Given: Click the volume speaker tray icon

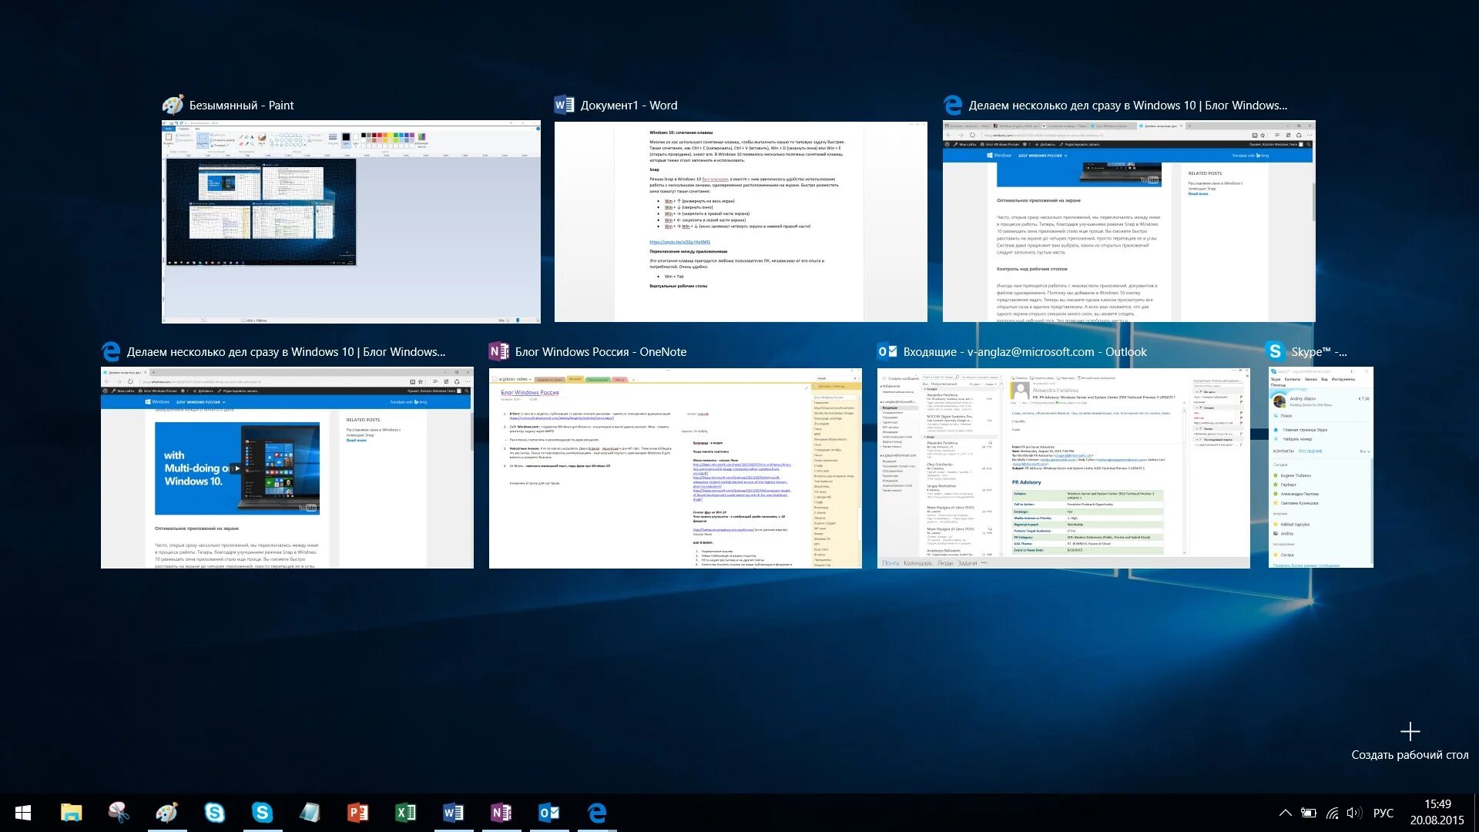Looking at the screenshot, I should 1354,813.
